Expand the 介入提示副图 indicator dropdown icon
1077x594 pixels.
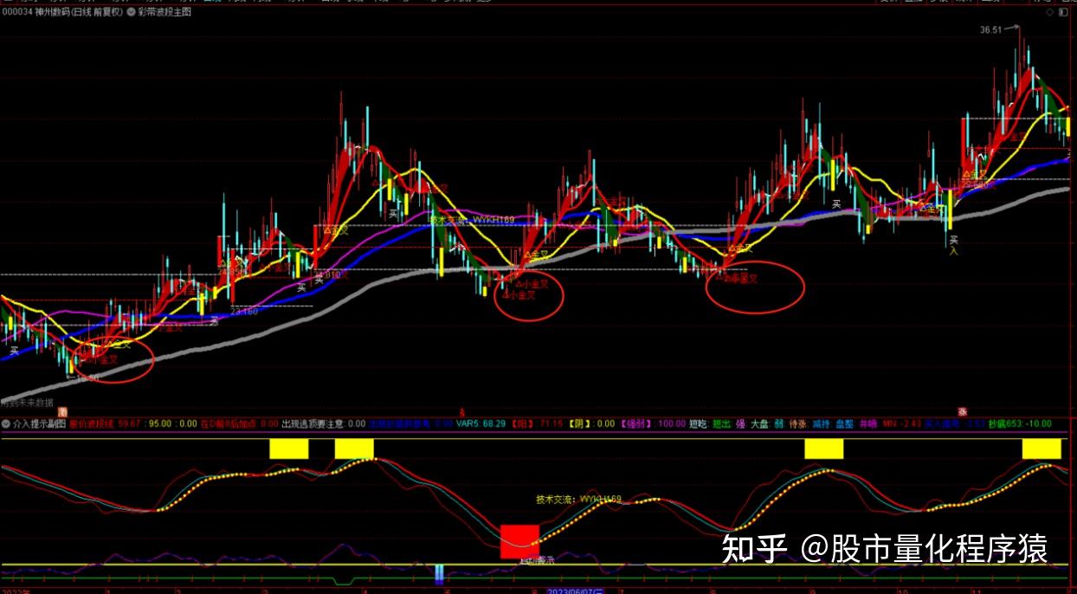pos(6,424)
